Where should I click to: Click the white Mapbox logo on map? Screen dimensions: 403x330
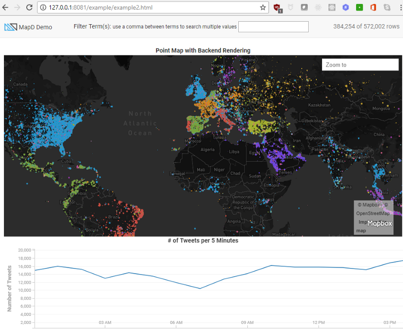(379, 223)
